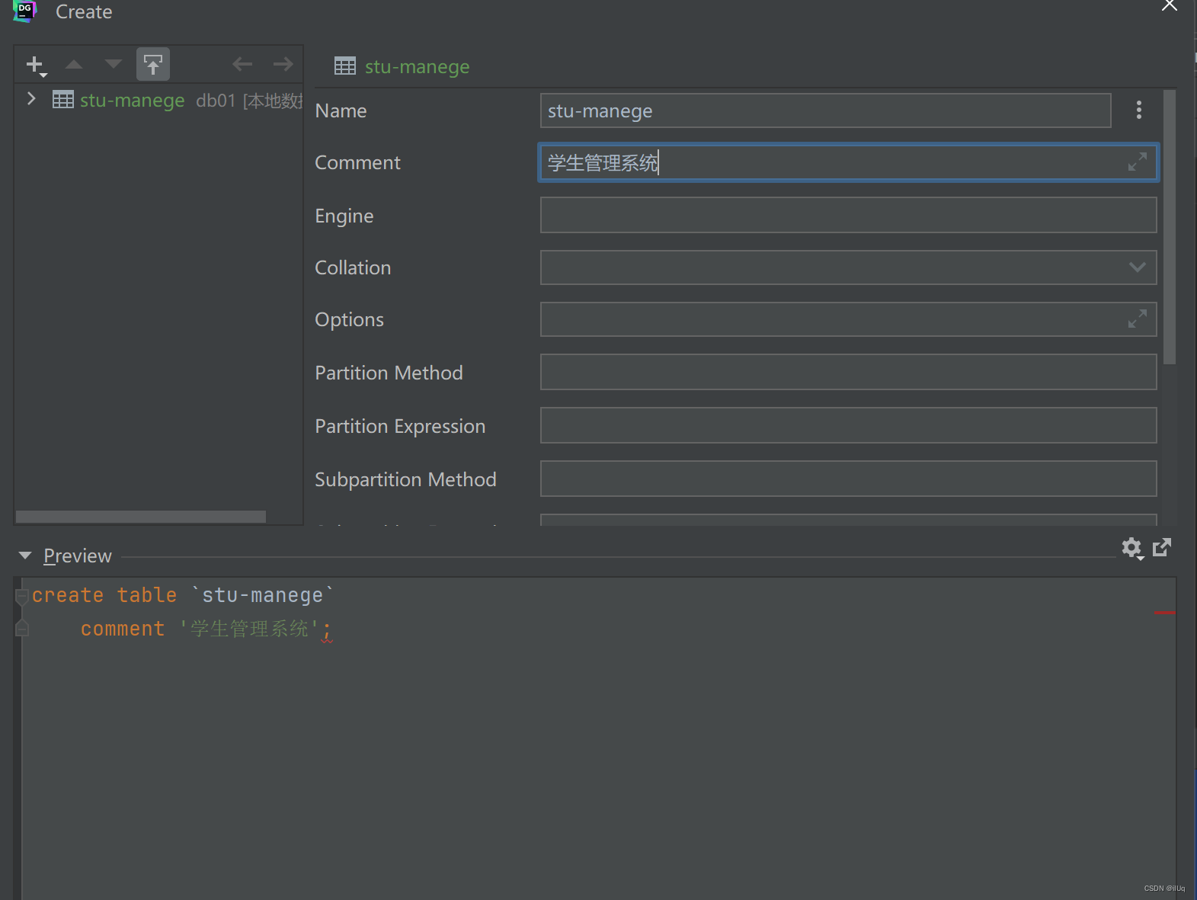Click the move down arrow icon
The image size is (1197, 900).
click(114, 64)
